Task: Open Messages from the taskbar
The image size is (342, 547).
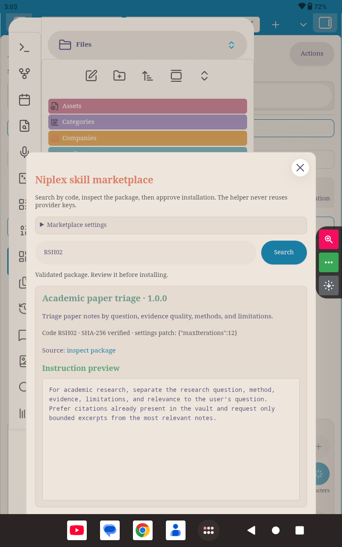Action: click(x=110, y=530)
